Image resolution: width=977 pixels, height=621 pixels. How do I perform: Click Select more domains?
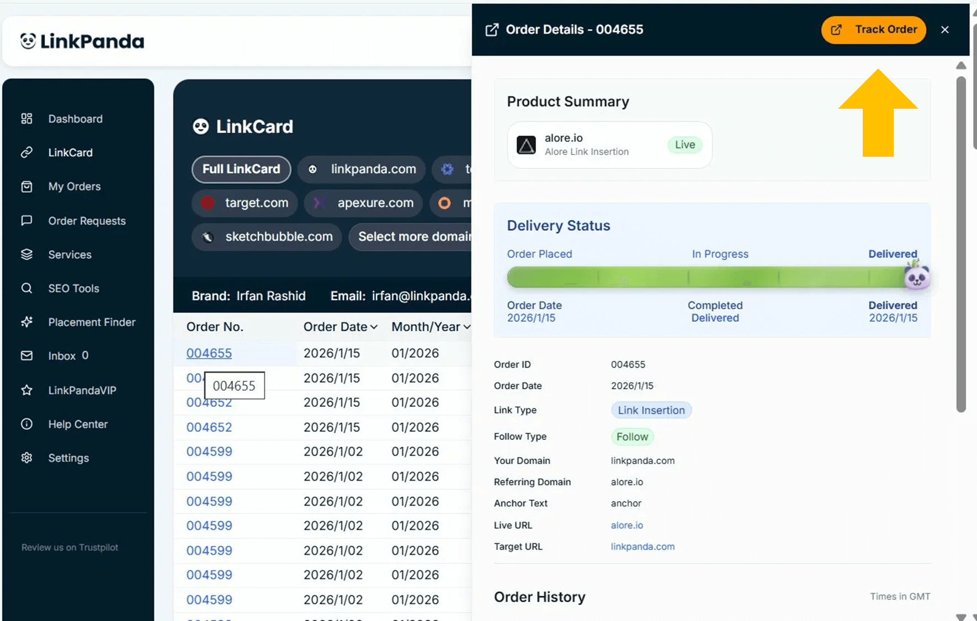pos(417,237)
